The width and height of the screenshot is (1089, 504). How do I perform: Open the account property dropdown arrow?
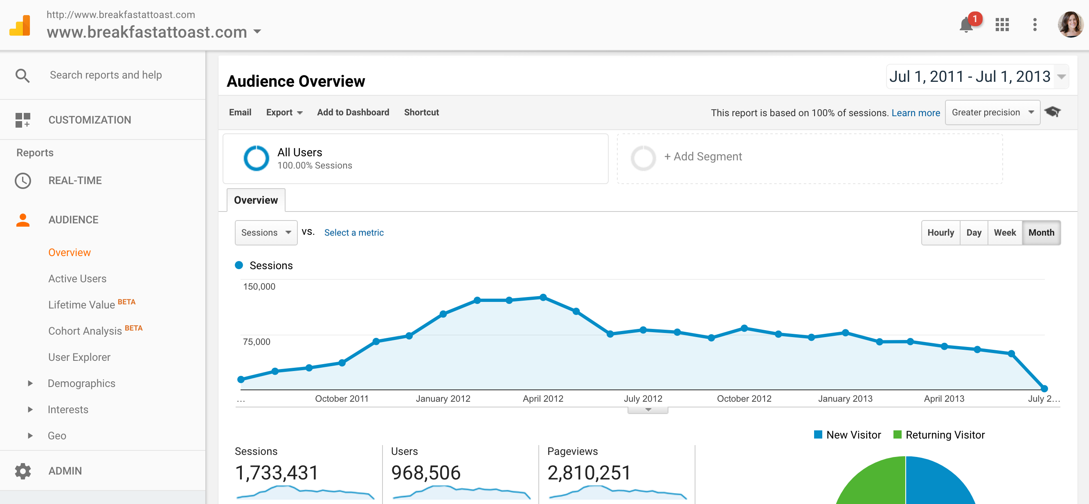coord(257,32)
